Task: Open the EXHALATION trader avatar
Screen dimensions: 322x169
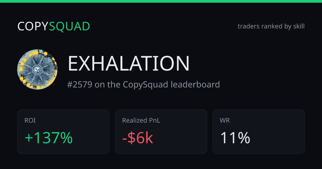Action: pos(37,69)
